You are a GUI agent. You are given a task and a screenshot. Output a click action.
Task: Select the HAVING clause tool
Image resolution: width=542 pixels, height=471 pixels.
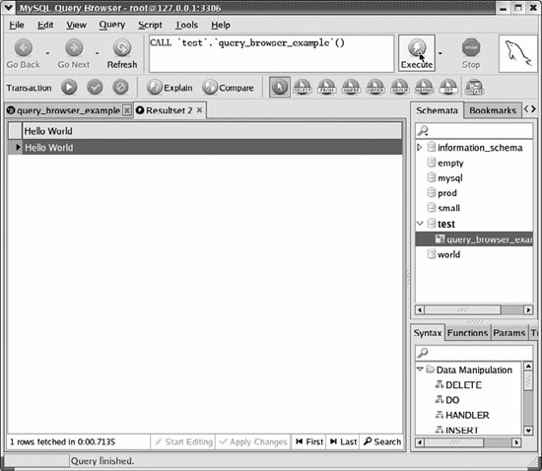point(424,87)
